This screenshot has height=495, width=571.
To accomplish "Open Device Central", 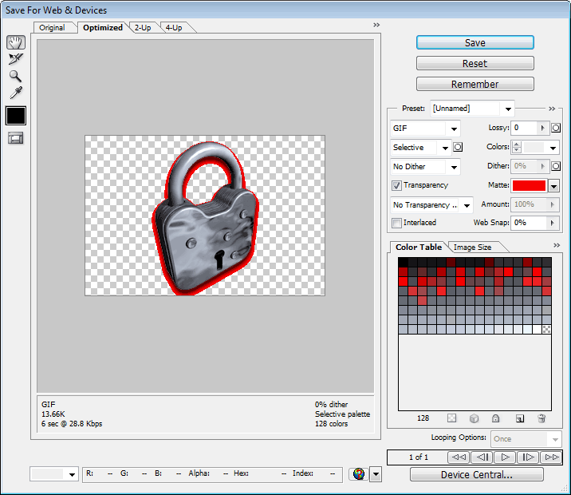I will [x=477, y=475].
